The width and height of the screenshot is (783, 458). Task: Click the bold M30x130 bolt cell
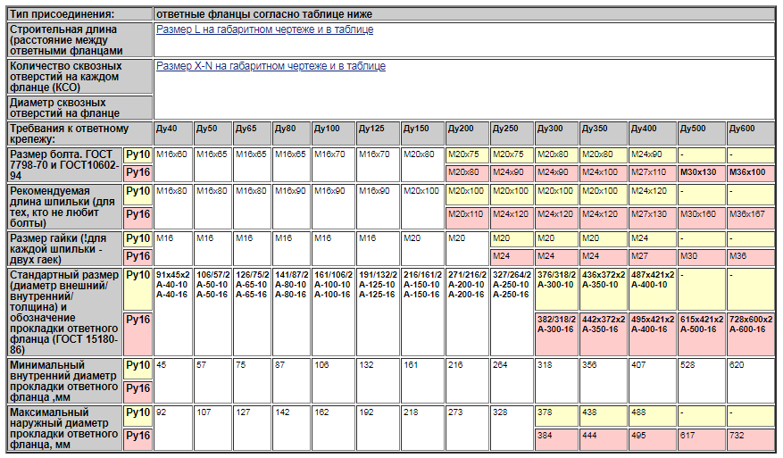[x=701, y=173]
